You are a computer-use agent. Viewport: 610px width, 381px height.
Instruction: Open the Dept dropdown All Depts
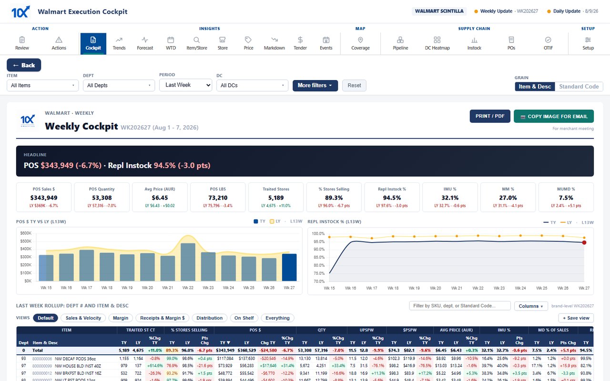click(x=119, y=85)
